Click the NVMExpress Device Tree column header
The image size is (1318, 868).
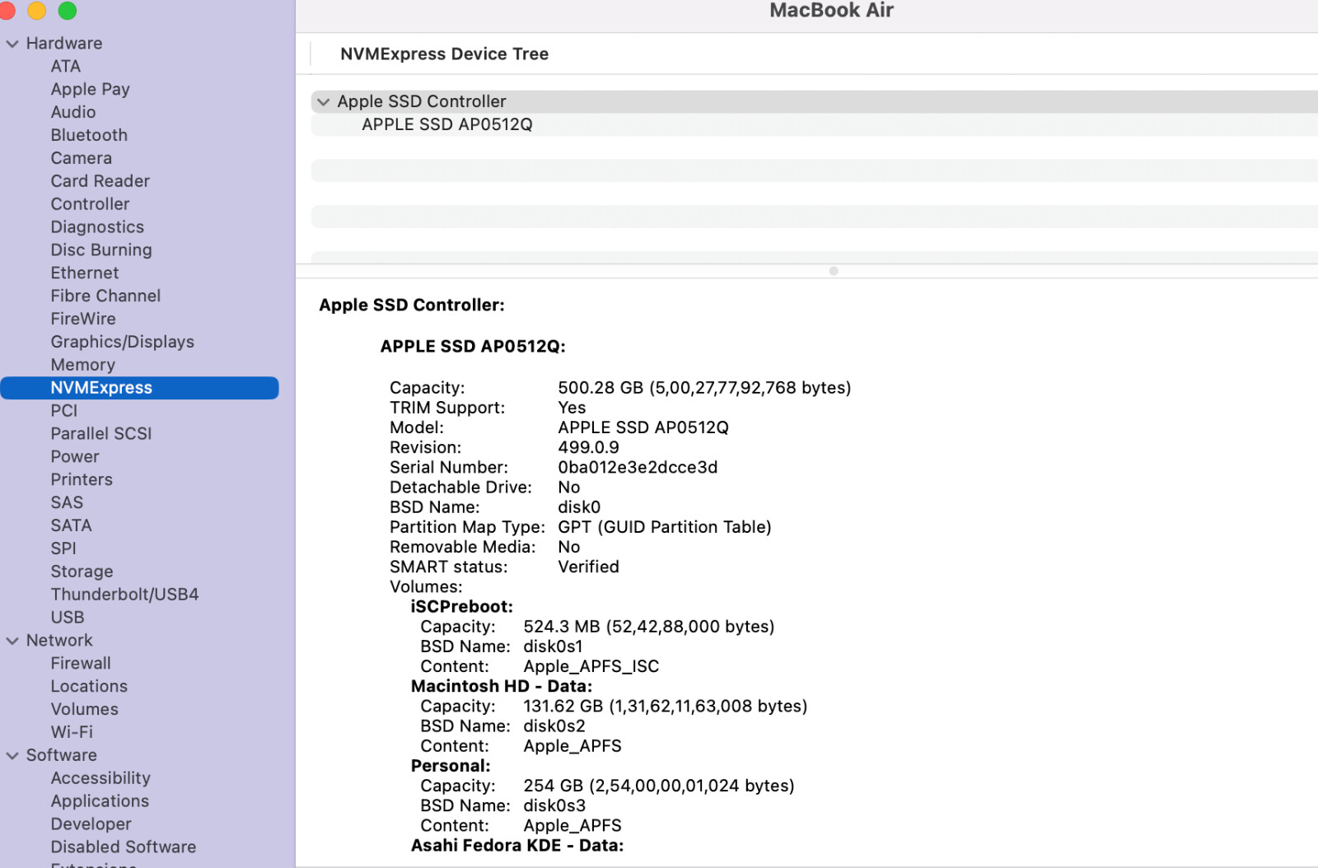[x=444, y=54]
